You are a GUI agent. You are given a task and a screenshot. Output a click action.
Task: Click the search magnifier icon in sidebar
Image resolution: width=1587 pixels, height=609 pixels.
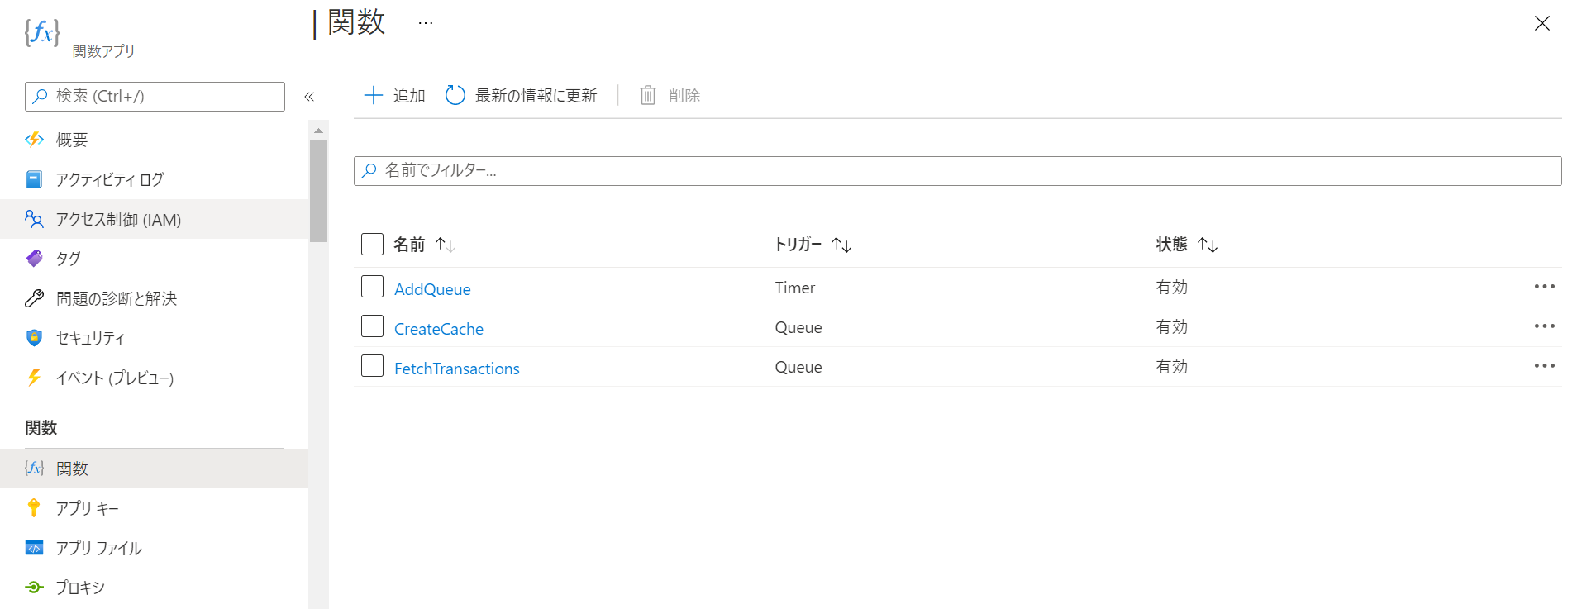[x=40, y=96]
